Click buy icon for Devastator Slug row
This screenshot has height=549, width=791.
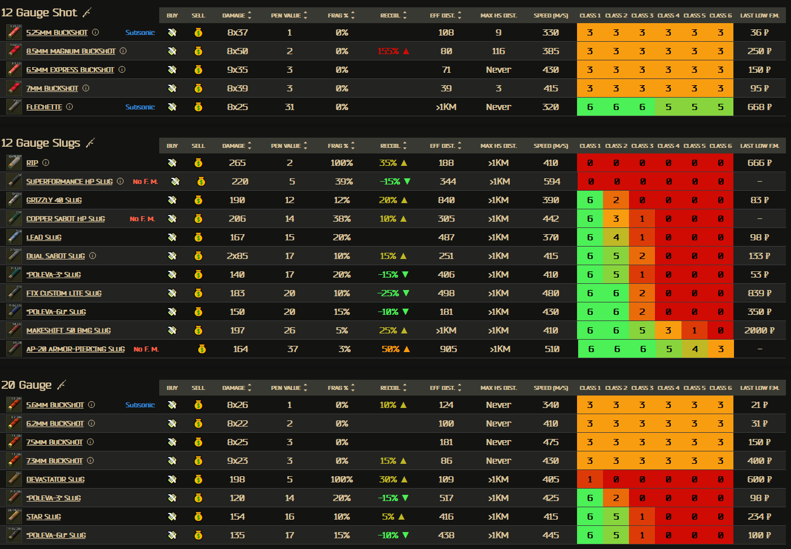coord(172,480)
